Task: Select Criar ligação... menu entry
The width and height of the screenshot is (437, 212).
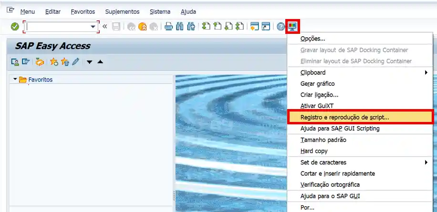Action: tap(360, 95)
